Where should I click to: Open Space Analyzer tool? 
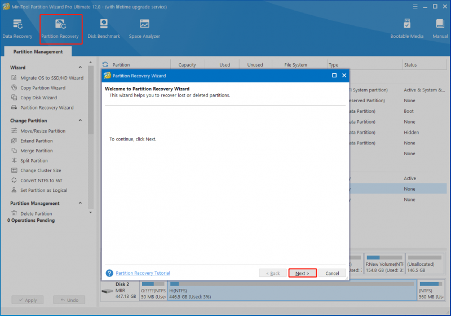[144, 29]
